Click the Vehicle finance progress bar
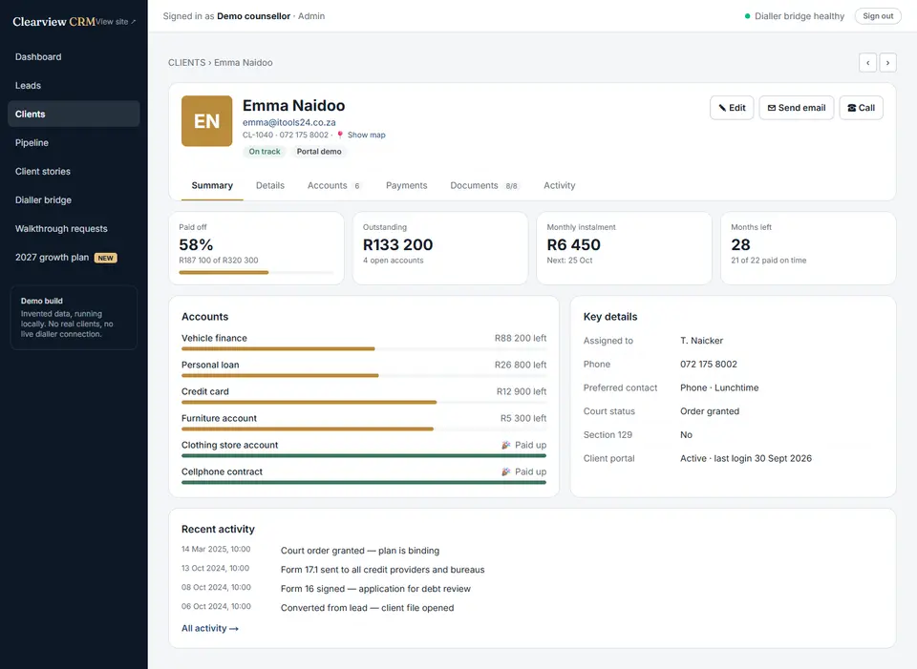The height and width of the screenshot is (669, 917). [364, 348]
